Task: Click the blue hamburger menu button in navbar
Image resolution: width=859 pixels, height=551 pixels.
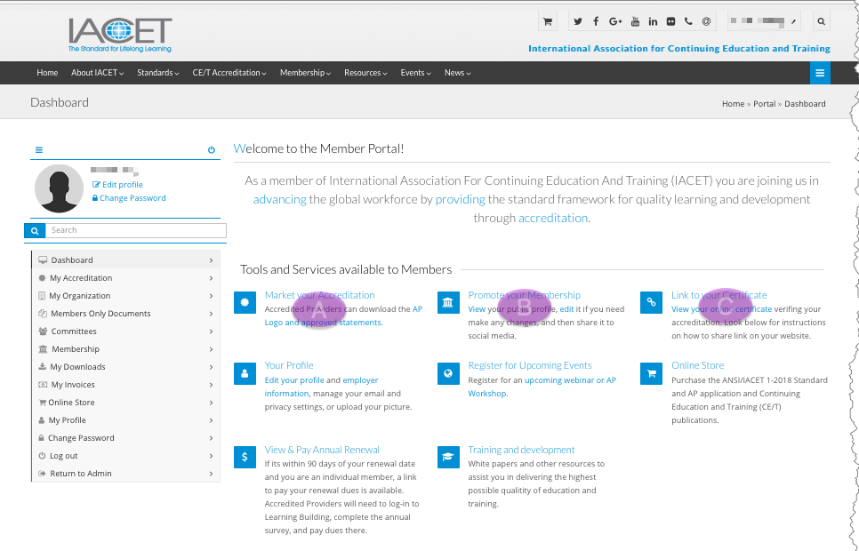Action: [820, 73]
